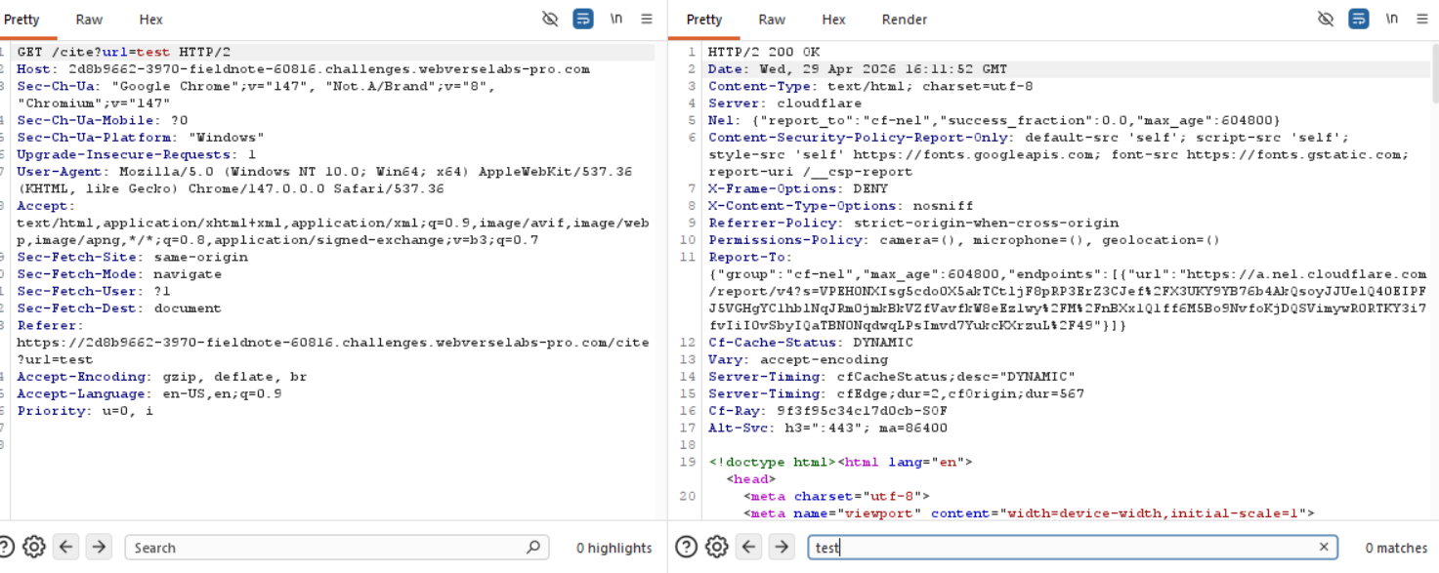Click the Cf-Ray header line
1439x573 pixels.
[827, 411]
